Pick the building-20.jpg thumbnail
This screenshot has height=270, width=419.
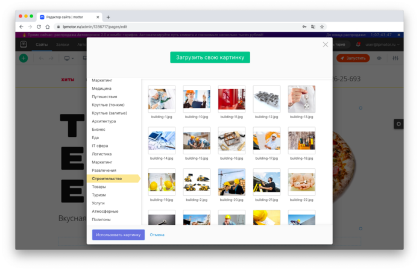[232, 182]
